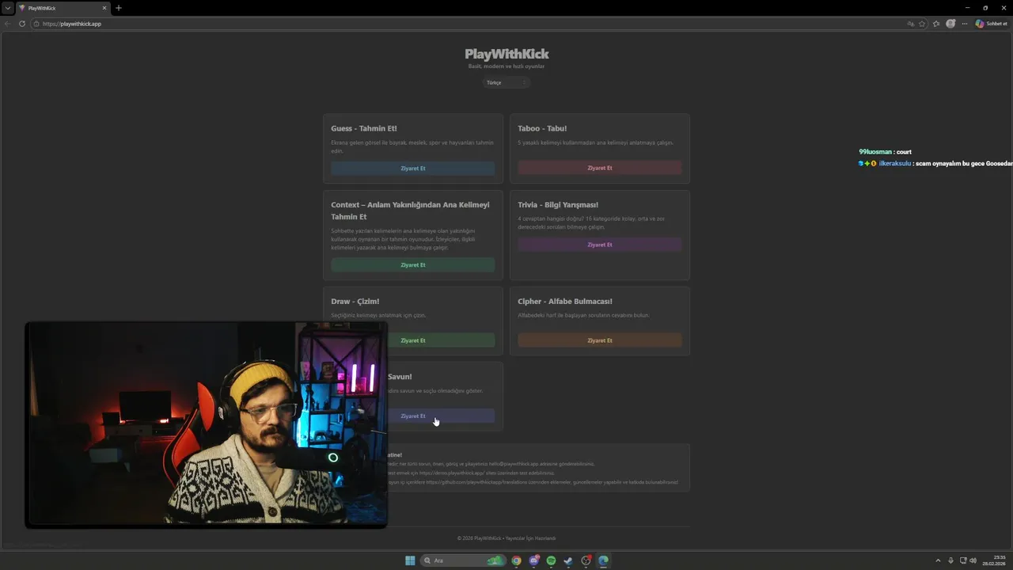This screenshot has height=570, width=1013.
Task: Open Steam from the taskbar
Action: coord(568,560)
